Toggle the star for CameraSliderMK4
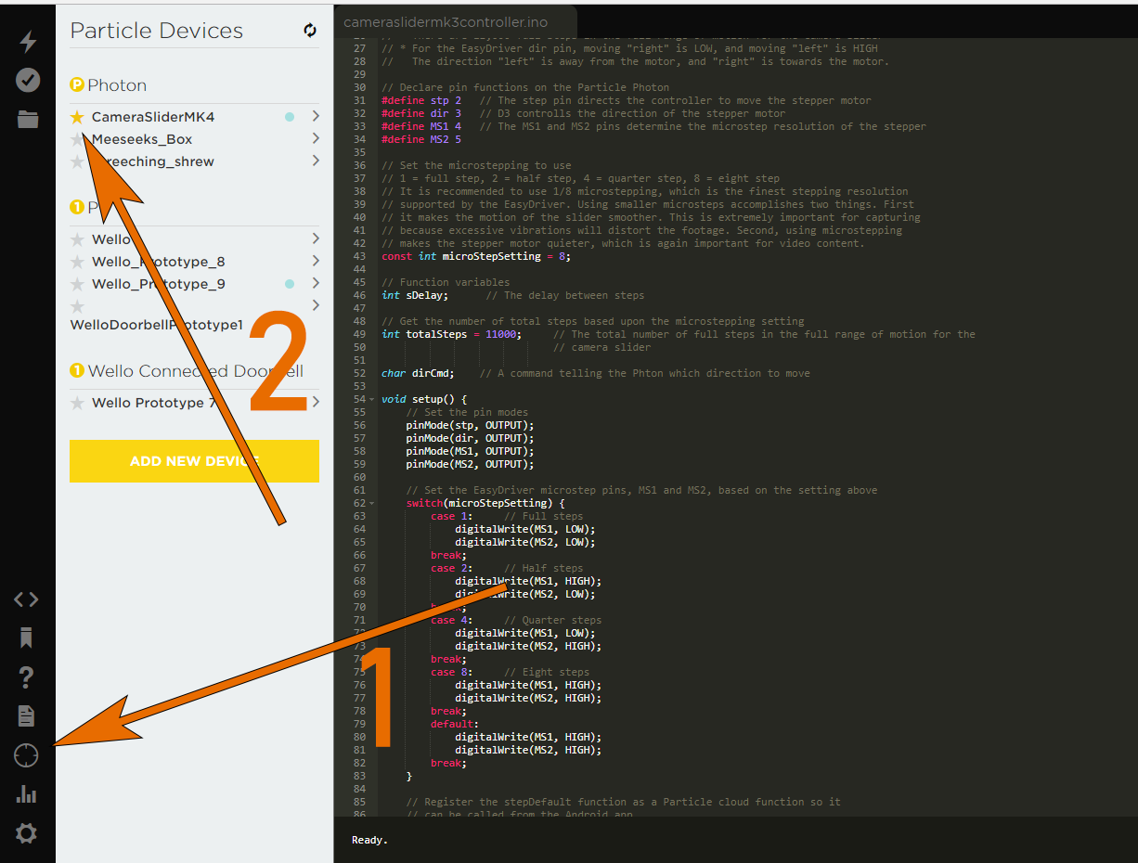Image resolution: width=1138 pixels, height=863 pixels. coord(77,117)
